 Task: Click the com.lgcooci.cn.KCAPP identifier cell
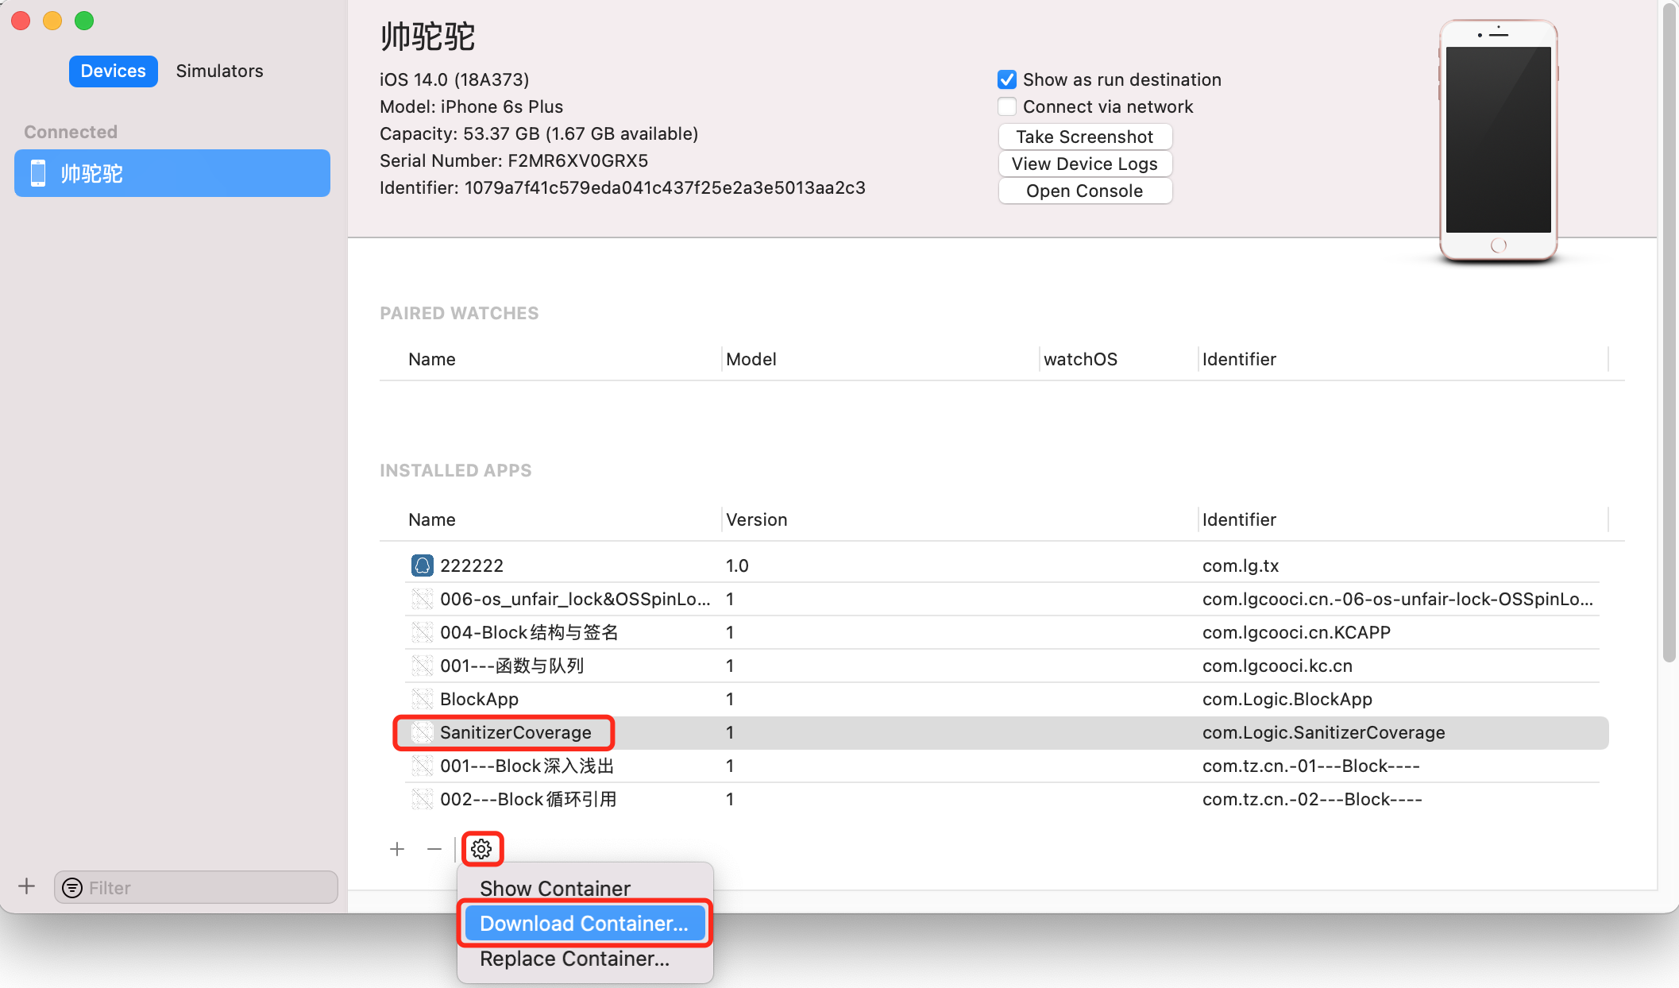(1296, 632)
